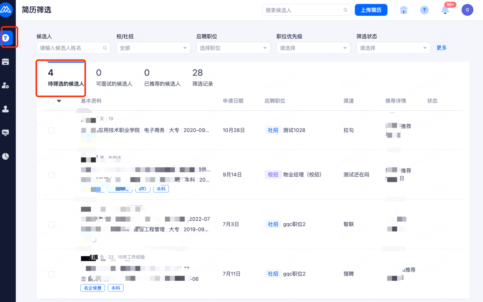Open the 应聘职位 position dropdown

tap(233, 48)
